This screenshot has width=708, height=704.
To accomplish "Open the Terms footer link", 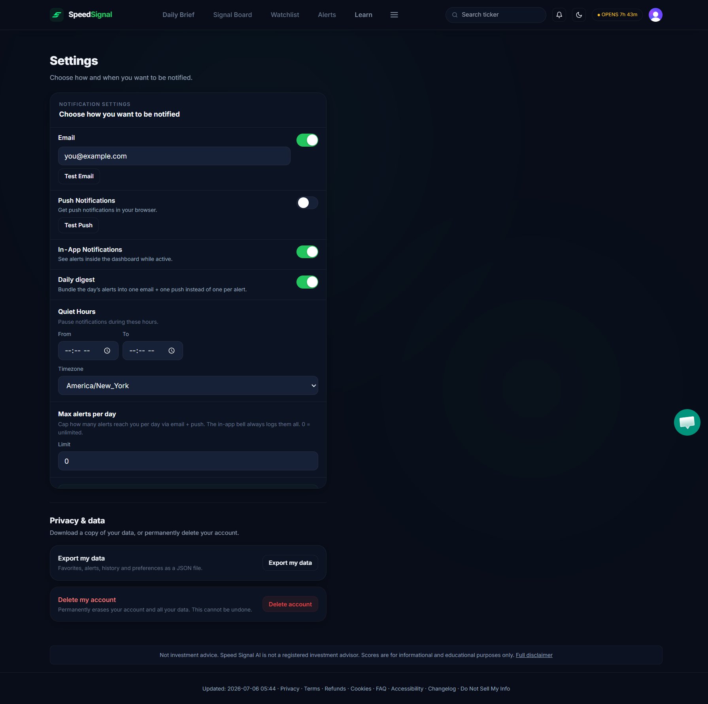I will [x=312, y=689].
